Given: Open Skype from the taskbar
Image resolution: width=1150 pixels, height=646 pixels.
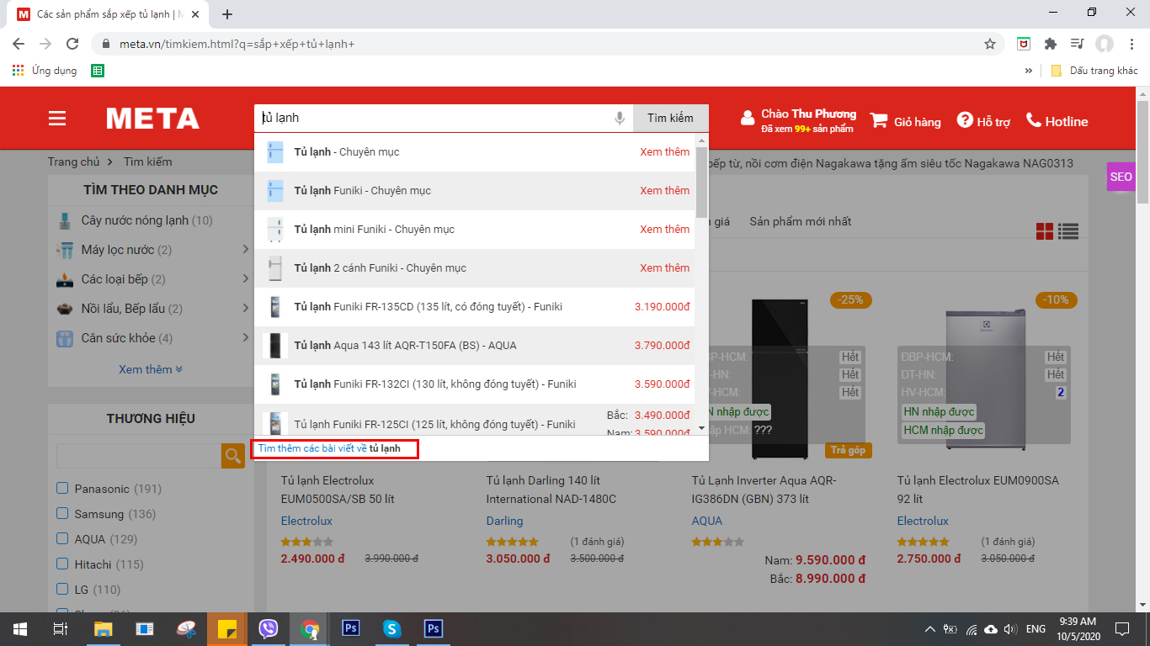Looking at the screenshot, I should click(x=391, y=628).
